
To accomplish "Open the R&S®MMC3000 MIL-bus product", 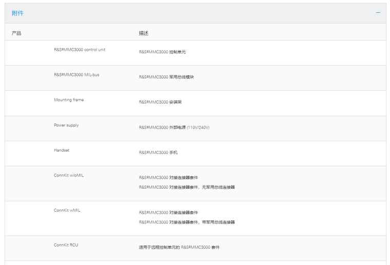I will click(x=73, y=75).
